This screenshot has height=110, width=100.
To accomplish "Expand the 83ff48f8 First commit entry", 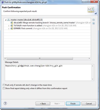I will coord(9,29).
